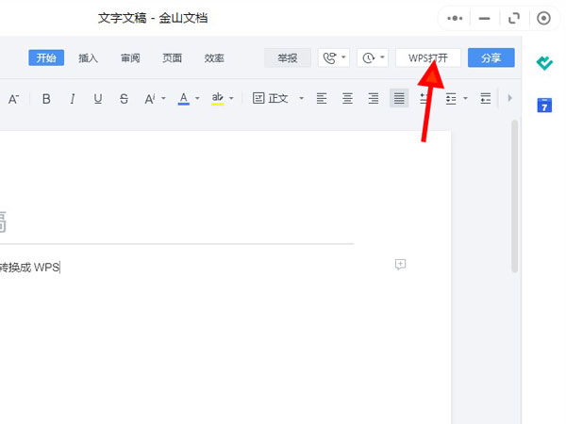
Task: Open the blue calendar sidebar icon
Action: (x=544, y=106)
